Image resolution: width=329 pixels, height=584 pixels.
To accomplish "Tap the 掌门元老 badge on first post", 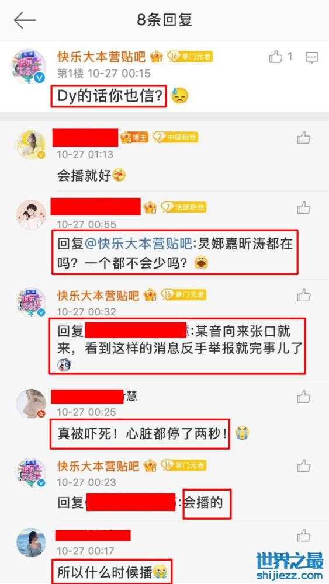I will [190, 56].
